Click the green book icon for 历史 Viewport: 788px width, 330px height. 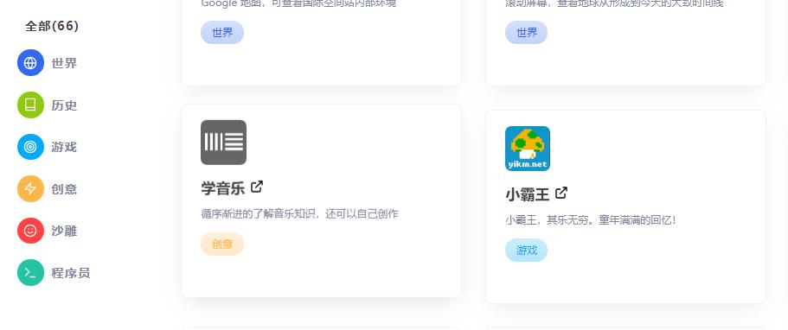coord(30,105)
